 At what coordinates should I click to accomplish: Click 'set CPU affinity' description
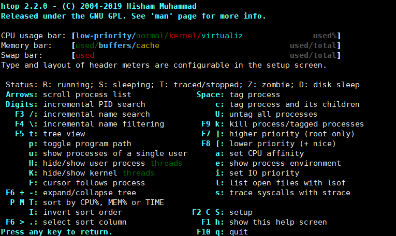click(267, 154)
